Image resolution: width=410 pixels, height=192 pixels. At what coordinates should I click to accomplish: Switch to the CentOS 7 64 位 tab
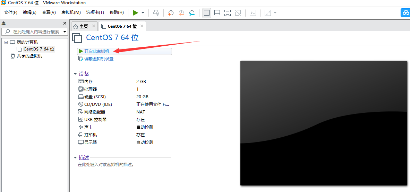click(x=122, y=26)
